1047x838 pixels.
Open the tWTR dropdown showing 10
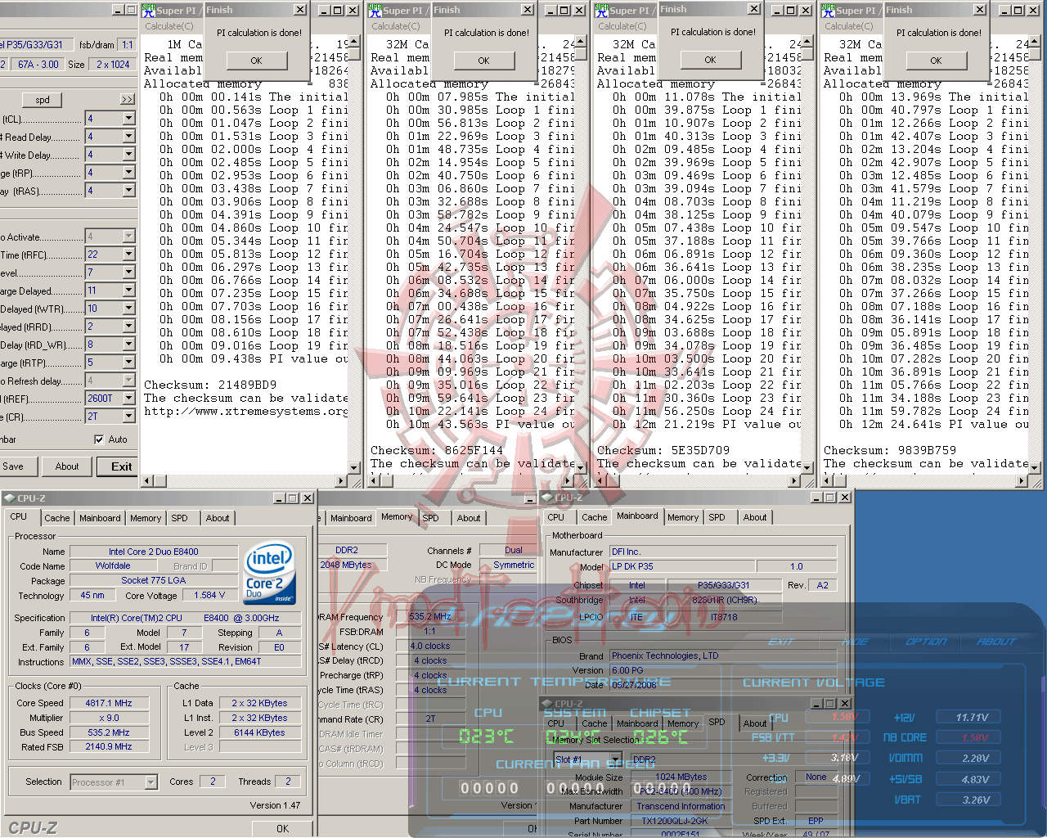(128, 309)
